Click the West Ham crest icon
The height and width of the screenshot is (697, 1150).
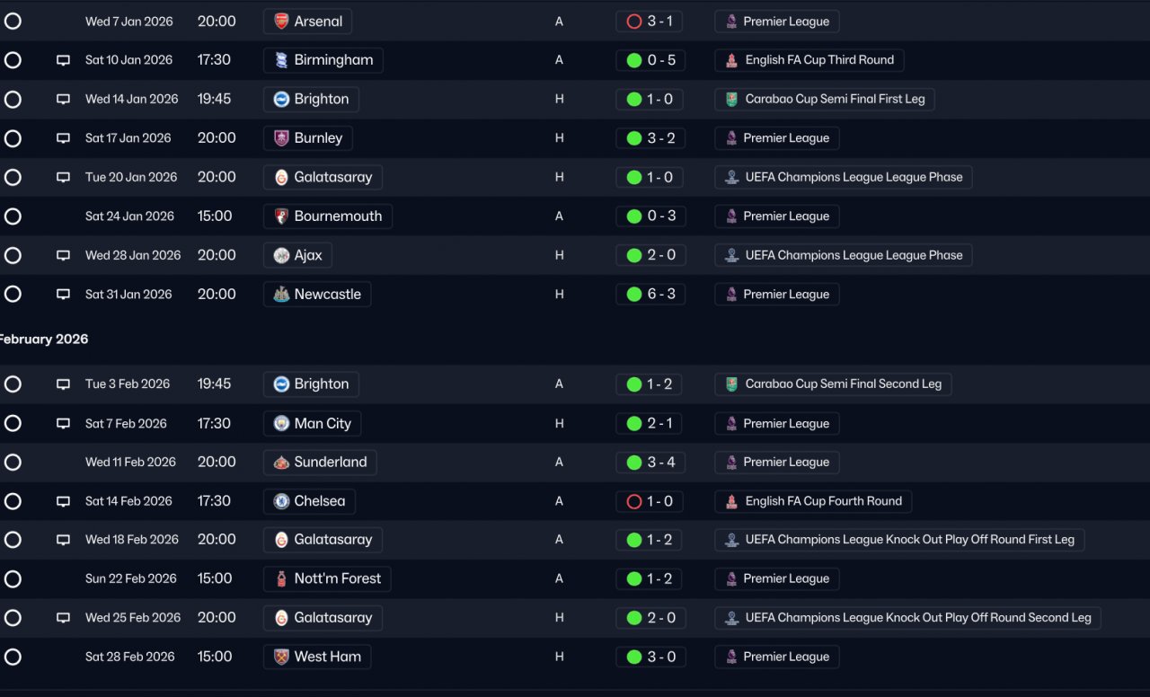pyautogui.click(x=281, y=657)
